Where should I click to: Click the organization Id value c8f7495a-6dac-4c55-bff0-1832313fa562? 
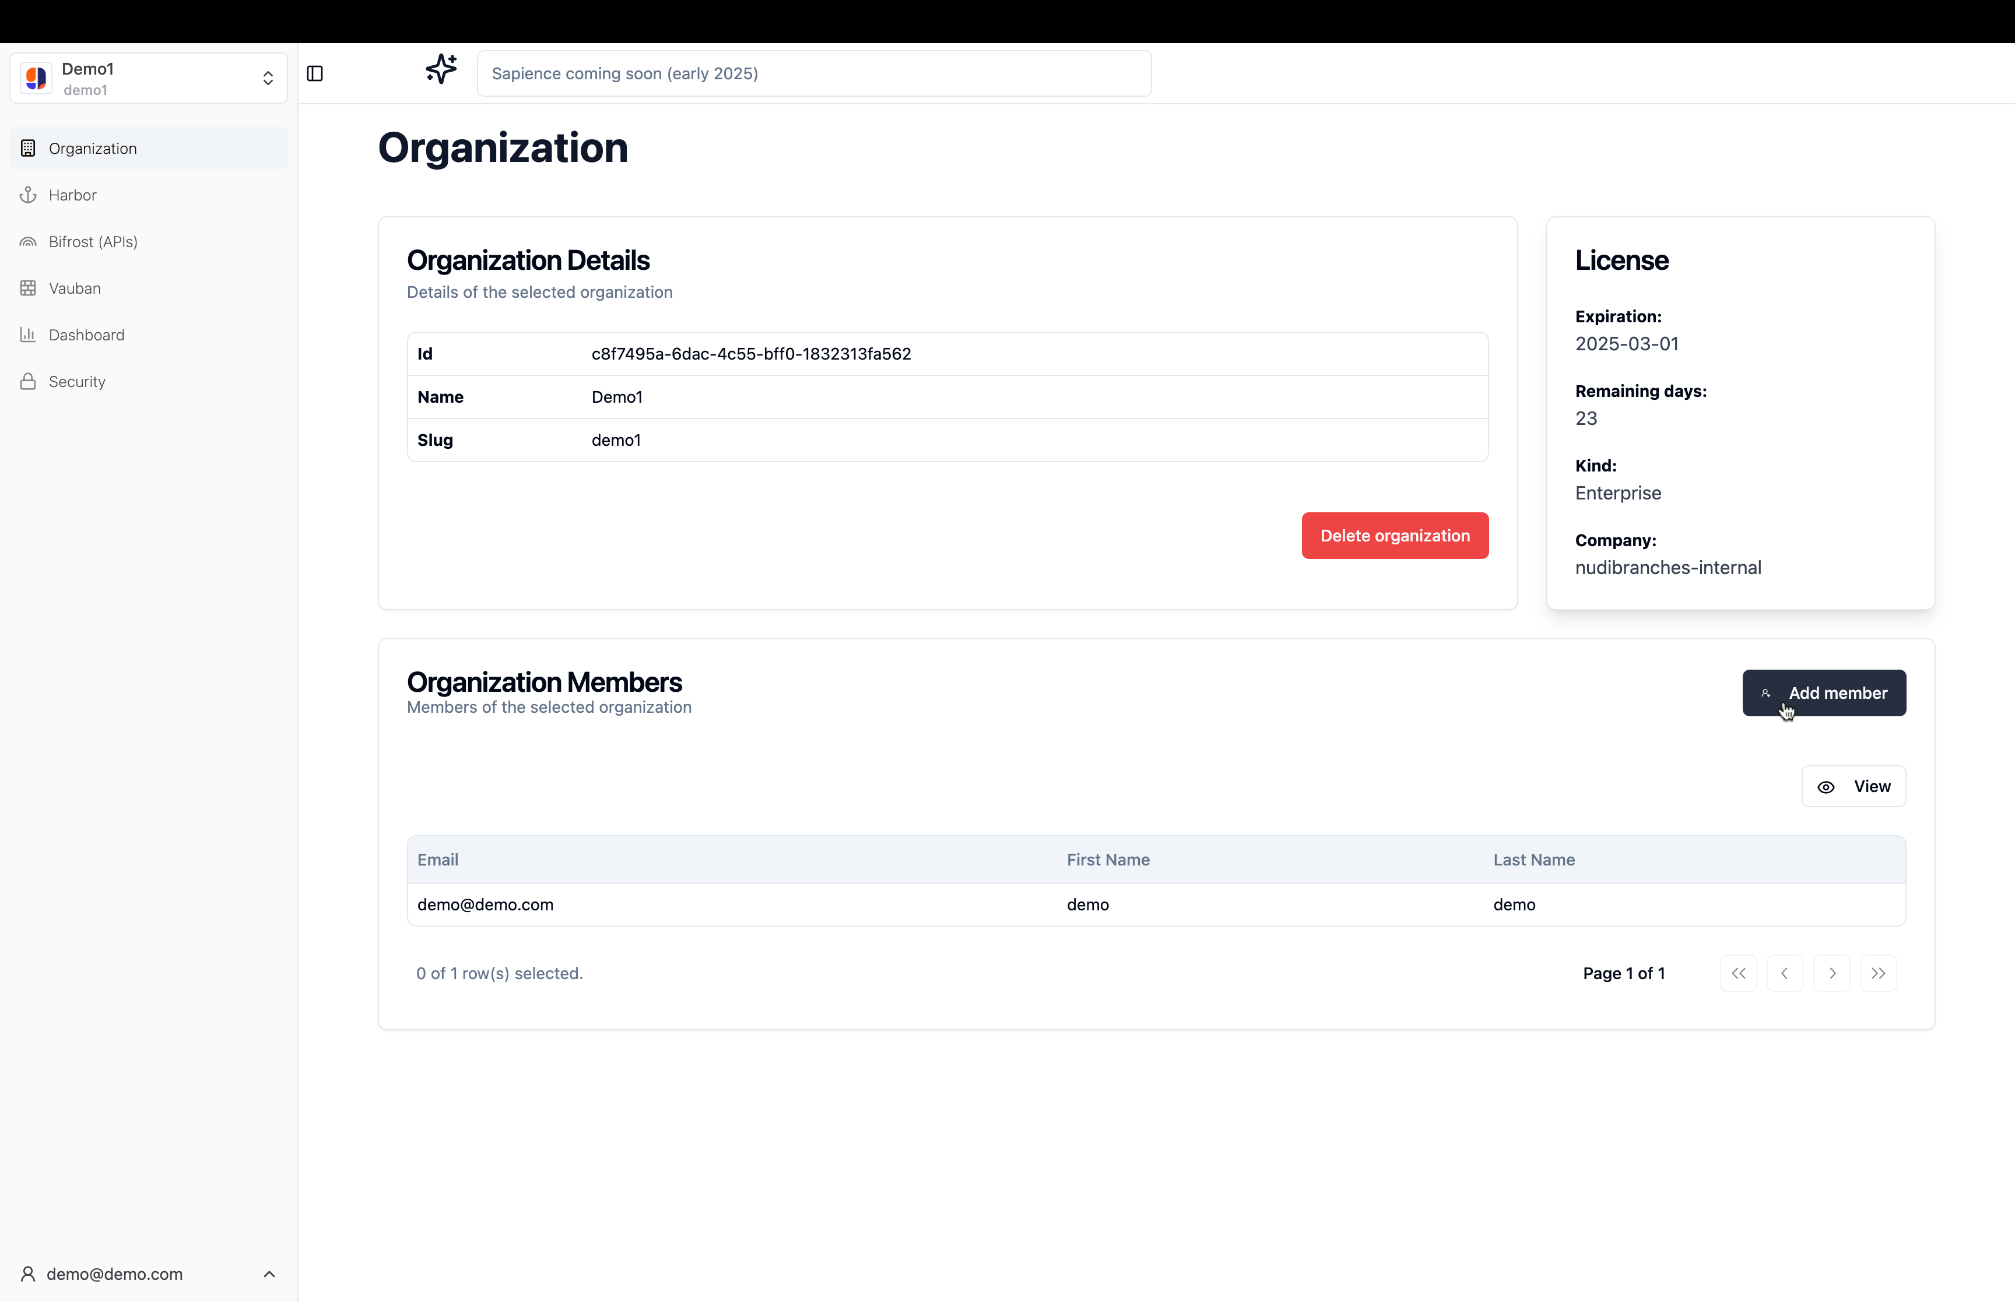751,353
